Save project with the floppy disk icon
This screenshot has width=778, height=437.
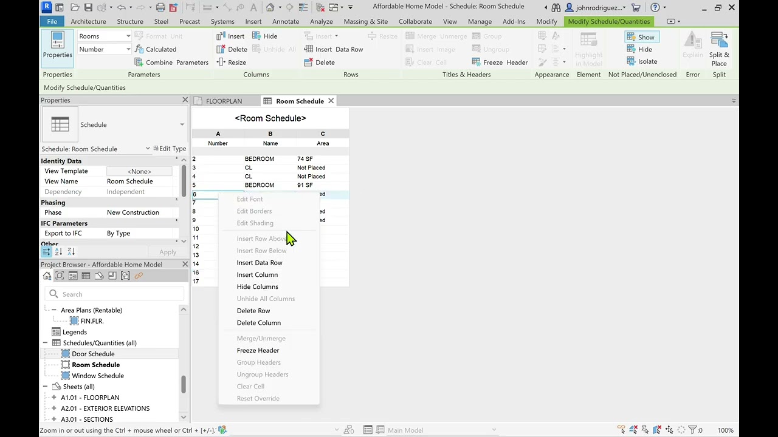click(89, 7)
